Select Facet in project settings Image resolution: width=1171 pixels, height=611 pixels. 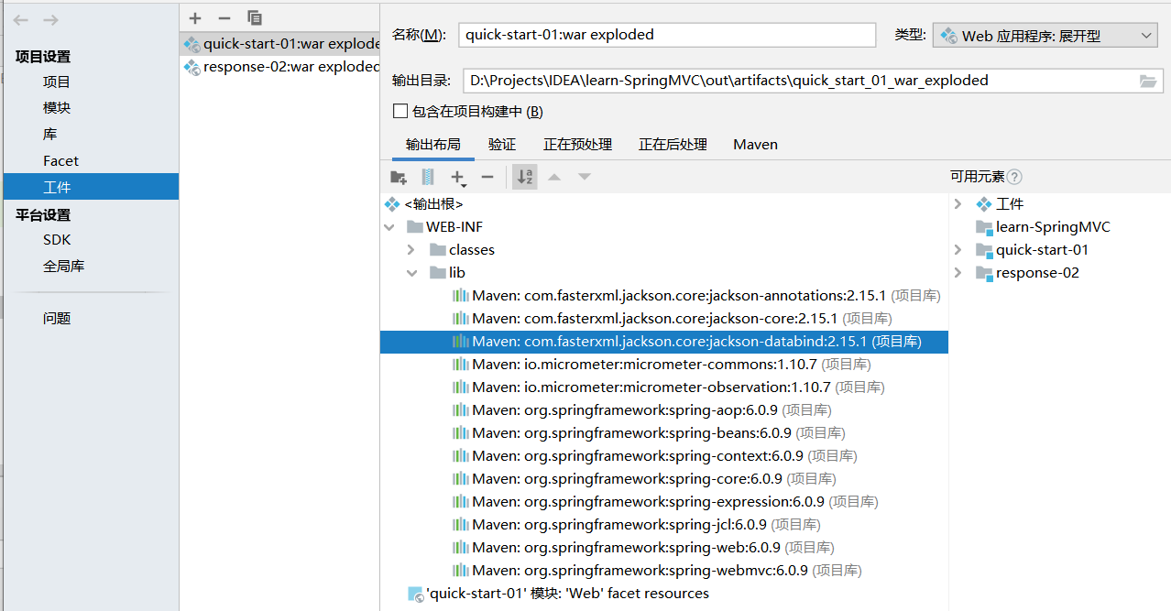click(60, 161)
